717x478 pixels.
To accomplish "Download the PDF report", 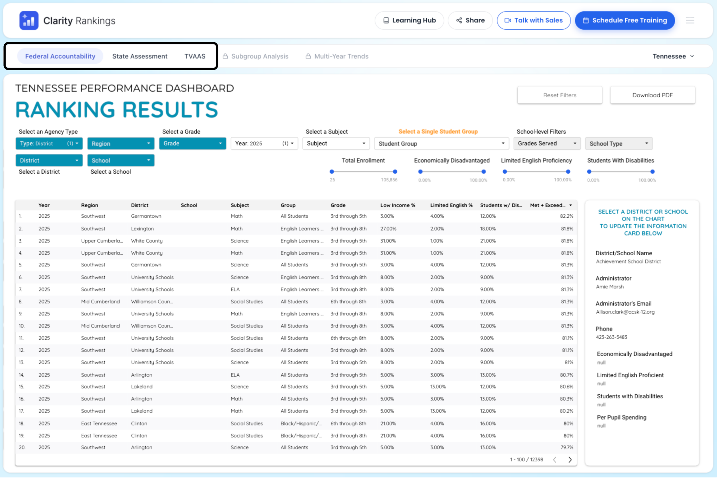I will click(652, 95).
